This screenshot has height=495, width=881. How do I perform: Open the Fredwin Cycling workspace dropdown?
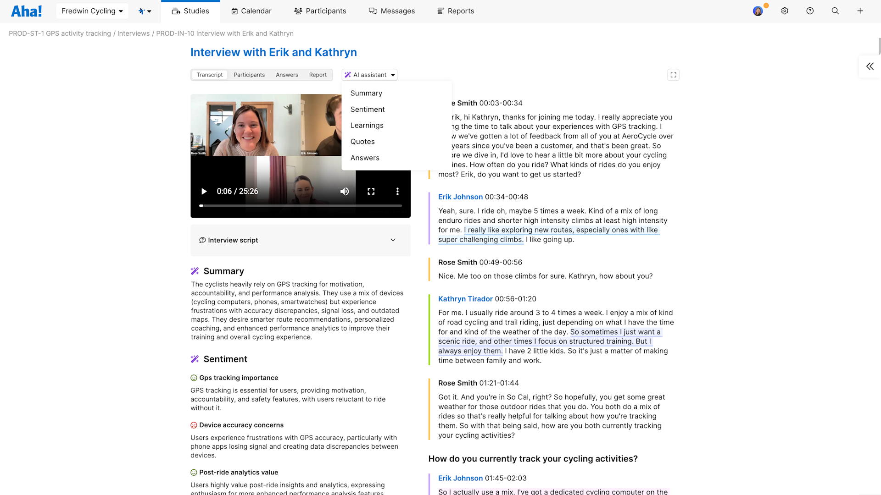click(x=92, y=11)
